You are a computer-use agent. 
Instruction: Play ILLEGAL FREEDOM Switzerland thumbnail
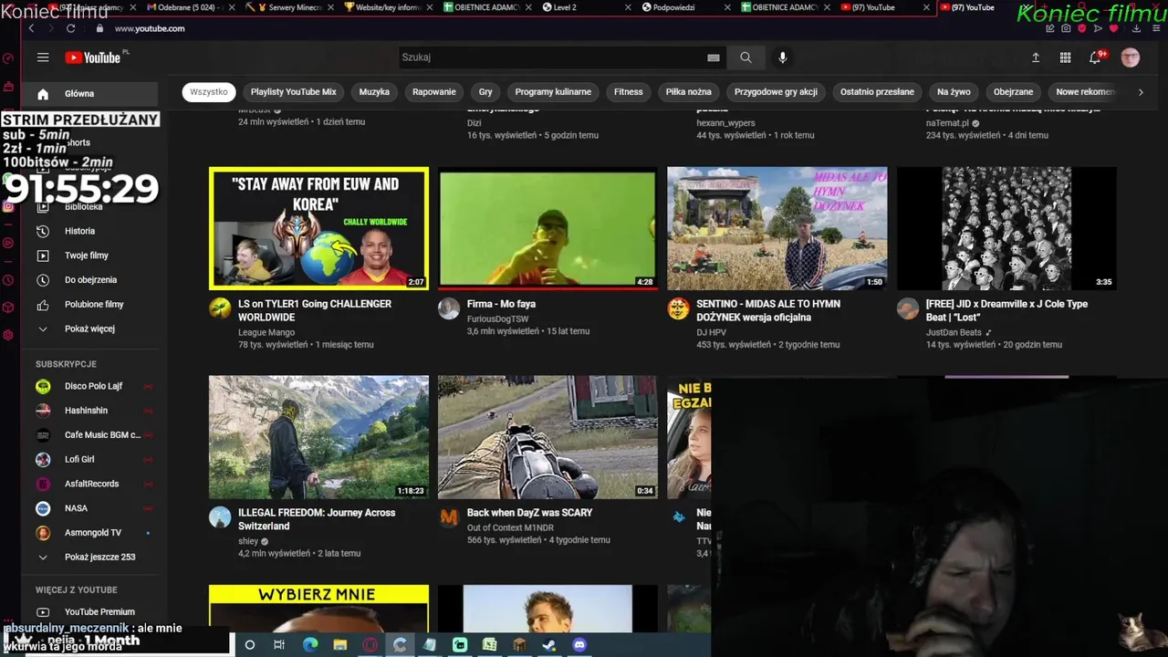(x=318, y=437)
